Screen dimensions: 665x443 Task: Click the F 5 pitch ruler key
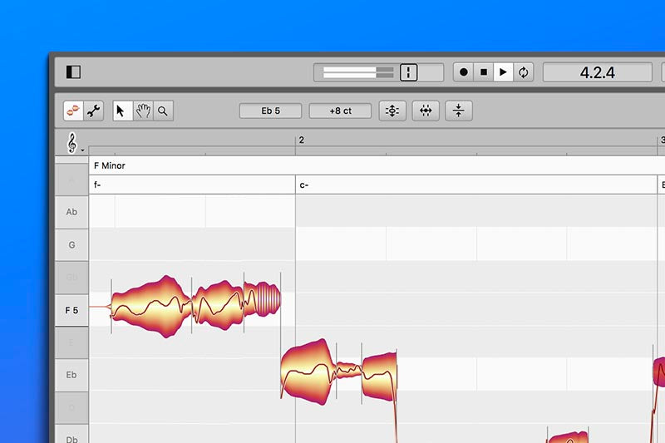pyautogui.click(x=71, y=310)
